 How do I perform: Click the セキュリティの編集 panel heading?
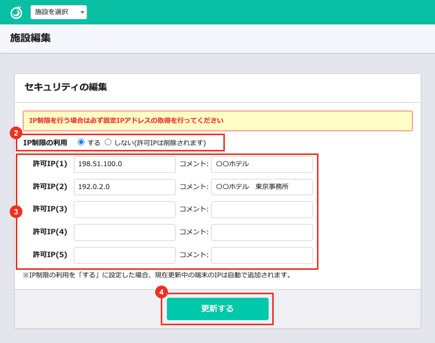click(66, 87)
